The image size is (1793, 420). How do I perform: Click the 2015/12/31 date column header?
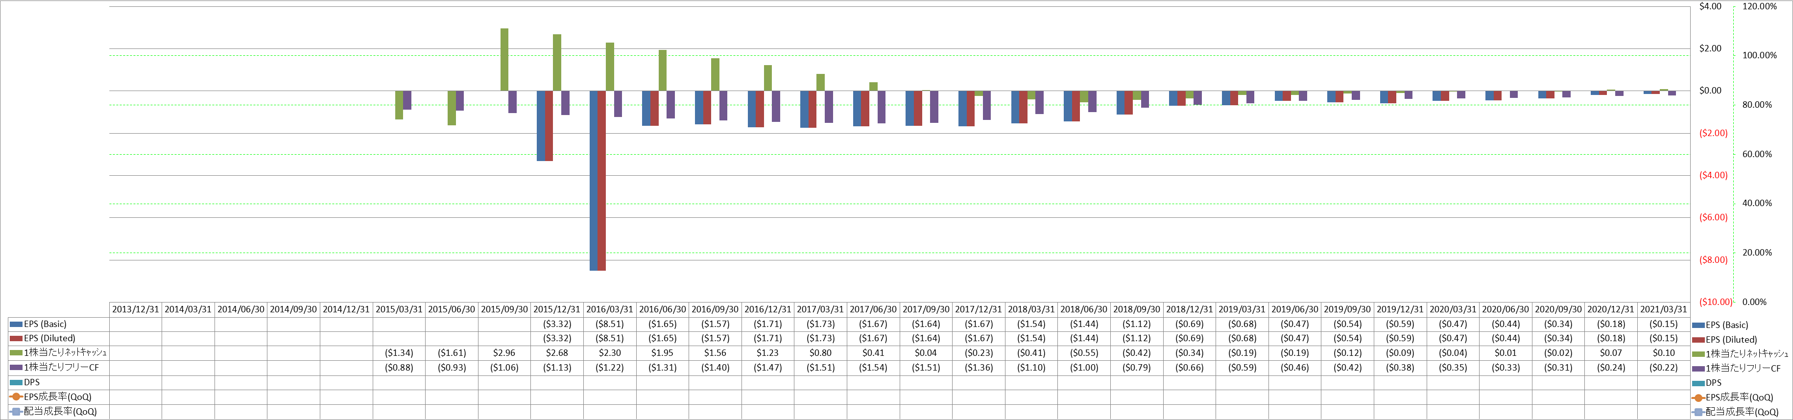[x=557, y=309]
